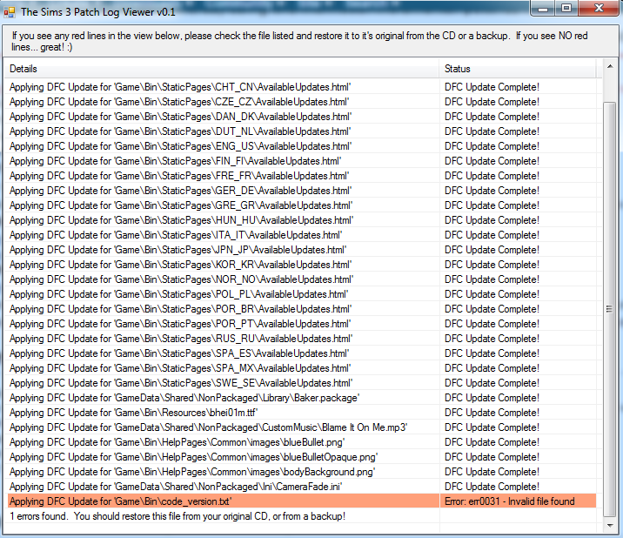Sort list by the Status column header
Screen dimensions: 623x538
518,68
